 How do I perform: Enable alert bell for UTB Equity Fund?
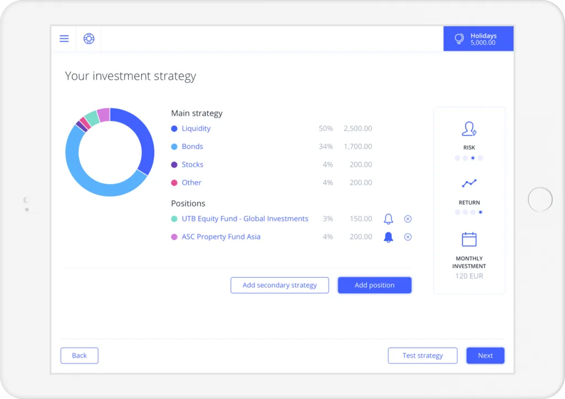click(388, 219)
